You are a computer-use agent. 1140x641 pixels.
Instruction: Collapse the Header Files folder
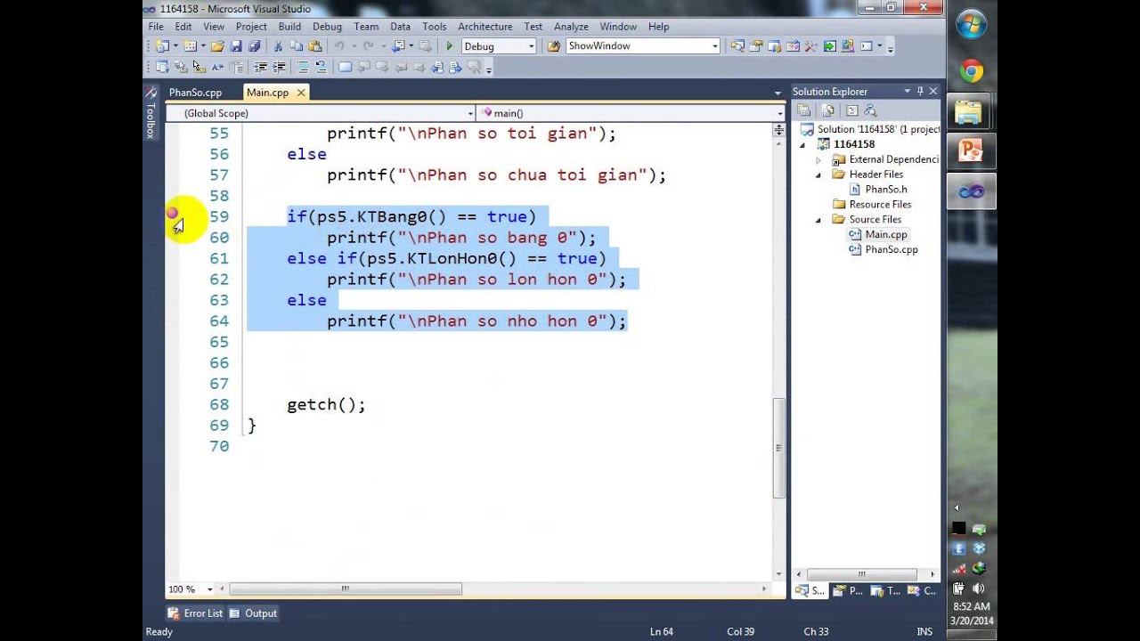coord(818,174)
